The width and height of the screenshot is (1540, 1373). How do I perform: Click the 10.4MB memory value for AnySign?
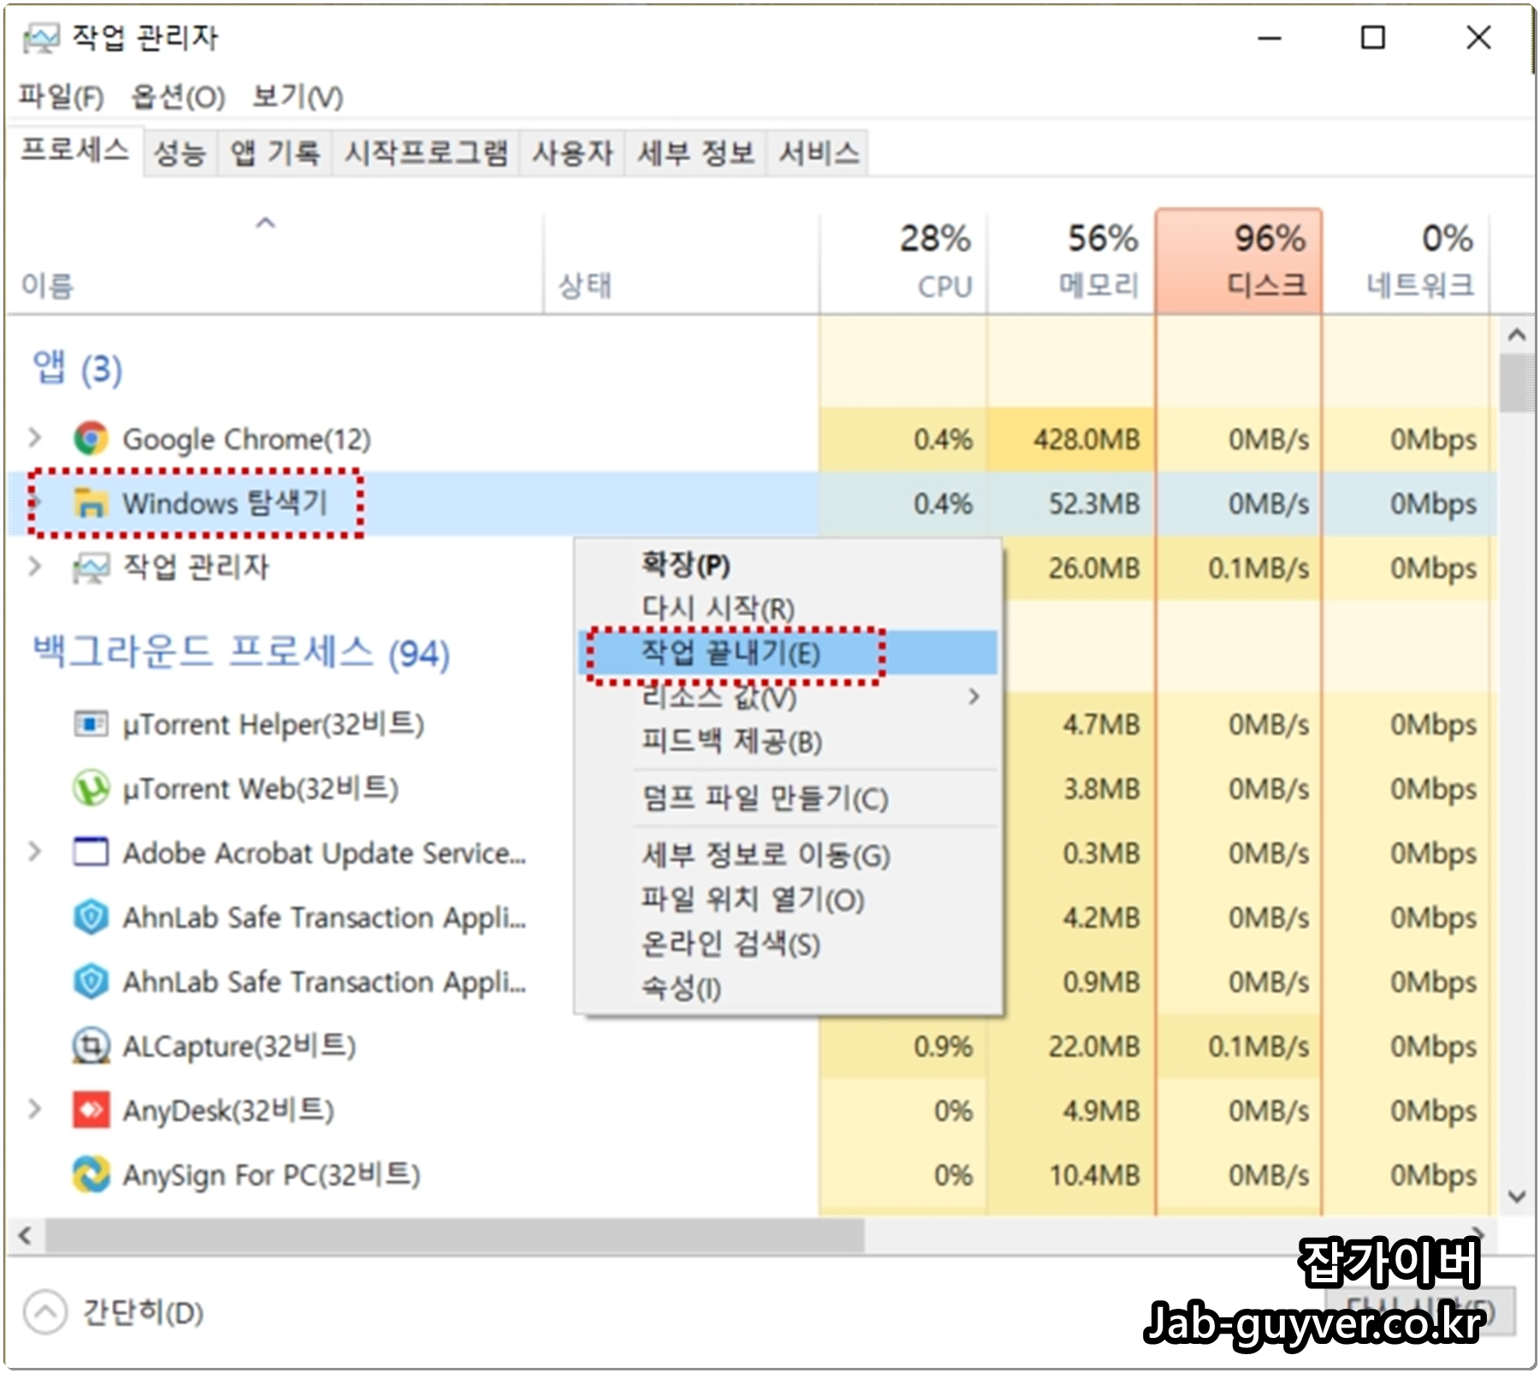click(1094, 1174)
